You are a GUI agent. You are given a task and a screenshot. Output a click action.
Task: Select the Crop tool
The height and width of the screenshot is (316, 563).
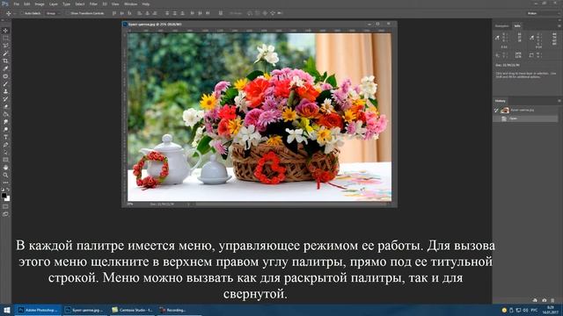tap(5, 61)
